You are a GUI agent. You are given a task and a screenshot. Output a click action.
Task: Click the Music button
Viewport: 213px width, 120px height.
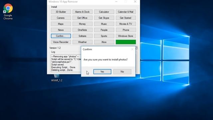point(104,24)
